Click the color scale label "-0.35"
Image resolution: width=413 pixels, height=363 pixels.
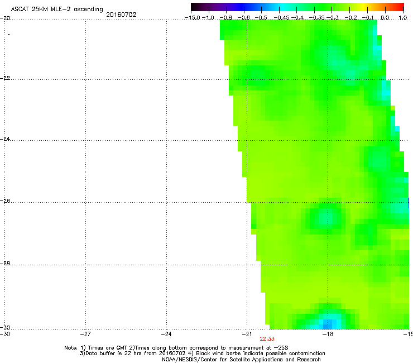[317, 18]
